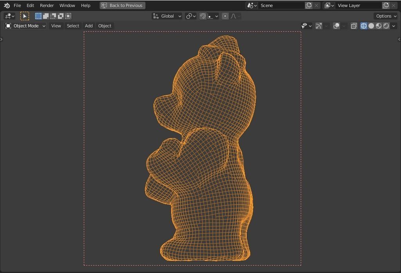401x273 pixels.
Task: Expand the right sidebar region arrow
Action: point(399,40)
